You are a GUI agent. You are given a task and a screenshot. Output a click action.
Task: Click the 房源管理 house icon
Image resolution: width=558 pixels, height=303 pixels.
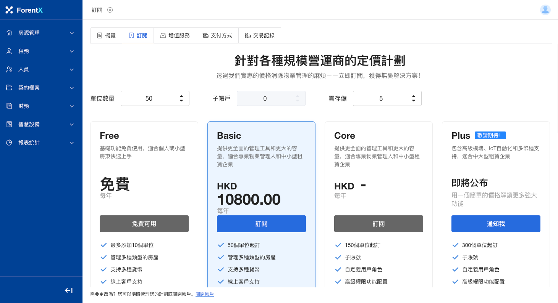click(x=9, y=33)
